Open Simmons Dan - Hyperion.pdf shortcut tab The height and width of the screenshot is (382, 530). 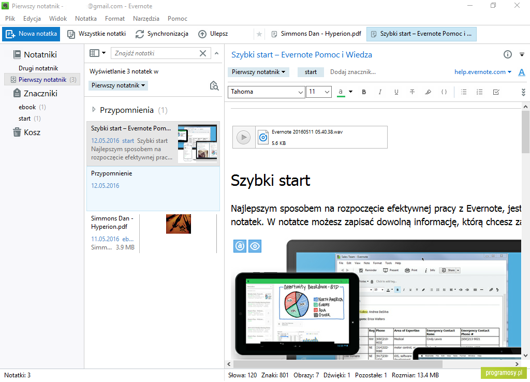coord(316,34)
